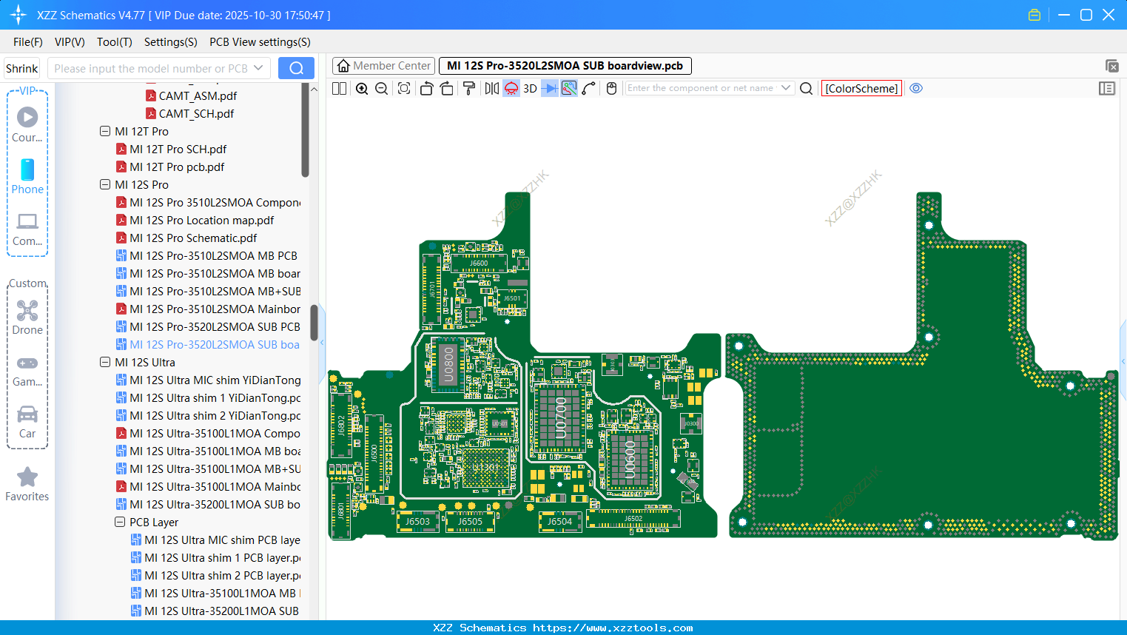
Task: Collapse the PCB Layer section
Action: click(120, 522)
